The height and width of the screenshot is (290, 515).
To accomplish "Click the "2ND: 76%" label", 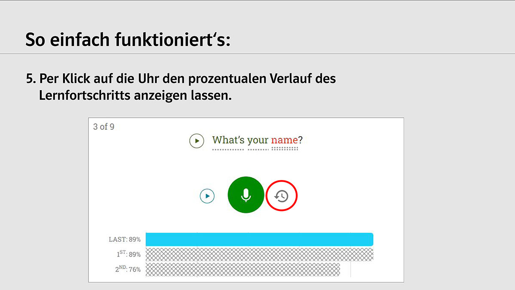I will [127, 269].
